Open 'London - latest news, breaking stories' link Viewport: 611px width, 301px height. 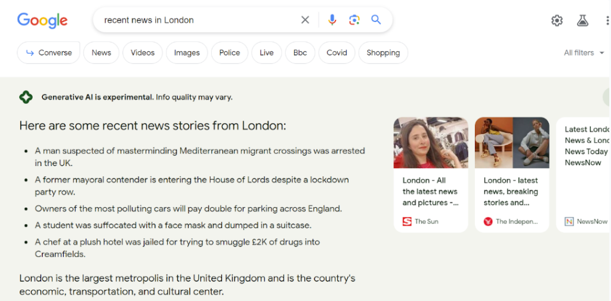511,192
